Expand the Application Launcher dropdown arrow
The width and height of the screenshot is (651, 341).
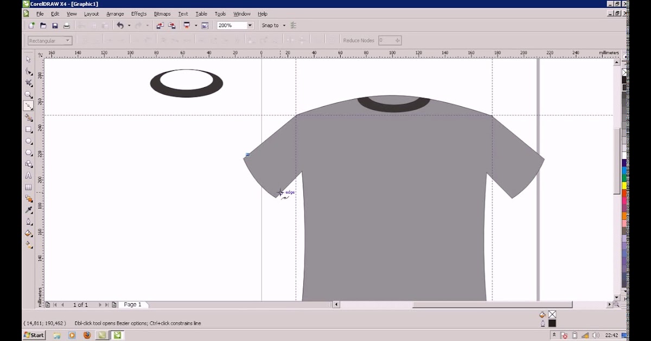[x=195, y=25]
